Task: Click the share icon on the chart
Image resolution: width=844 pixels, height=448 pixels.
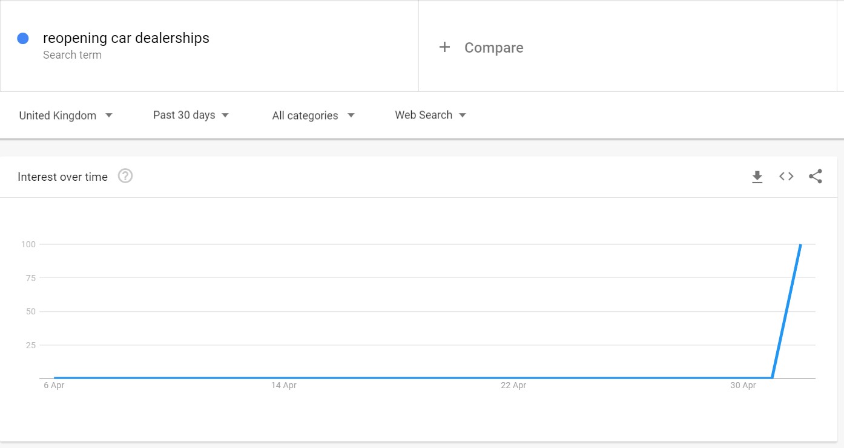Action: (x=816, y=176)
